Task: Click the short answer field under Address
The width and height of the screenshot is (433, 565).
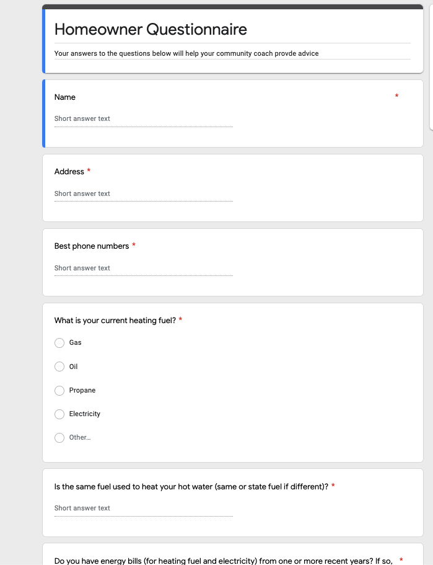Action: [144, 194]
